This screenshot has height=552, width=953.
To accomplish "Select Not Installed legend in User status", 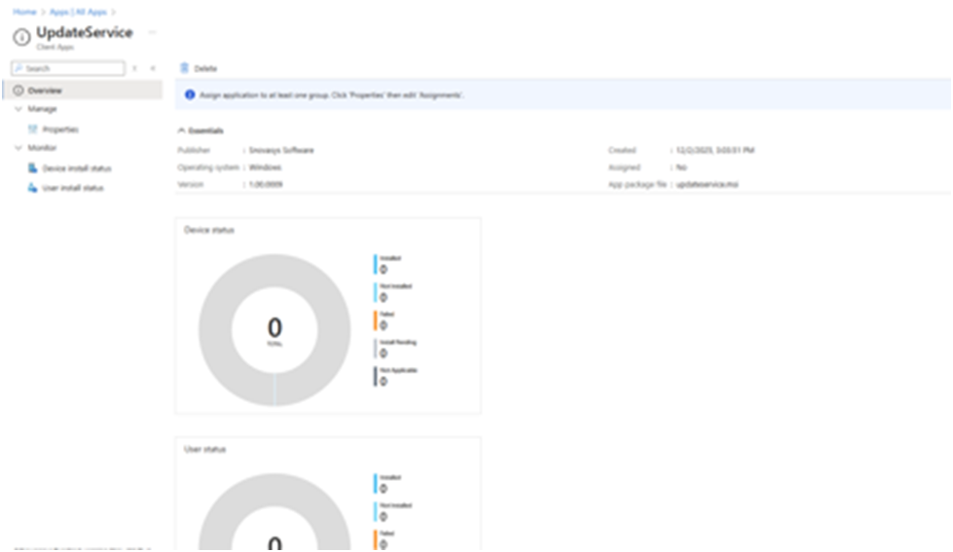I will pyautogui.click(x=394, y=511).
